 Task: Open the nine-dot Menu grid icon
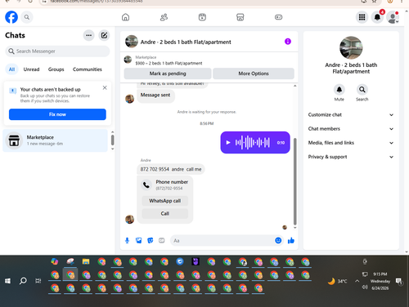[362, 17]
